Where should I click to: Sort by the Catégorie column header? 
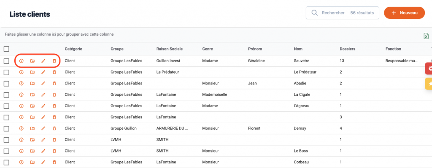(x=73, y=49)
